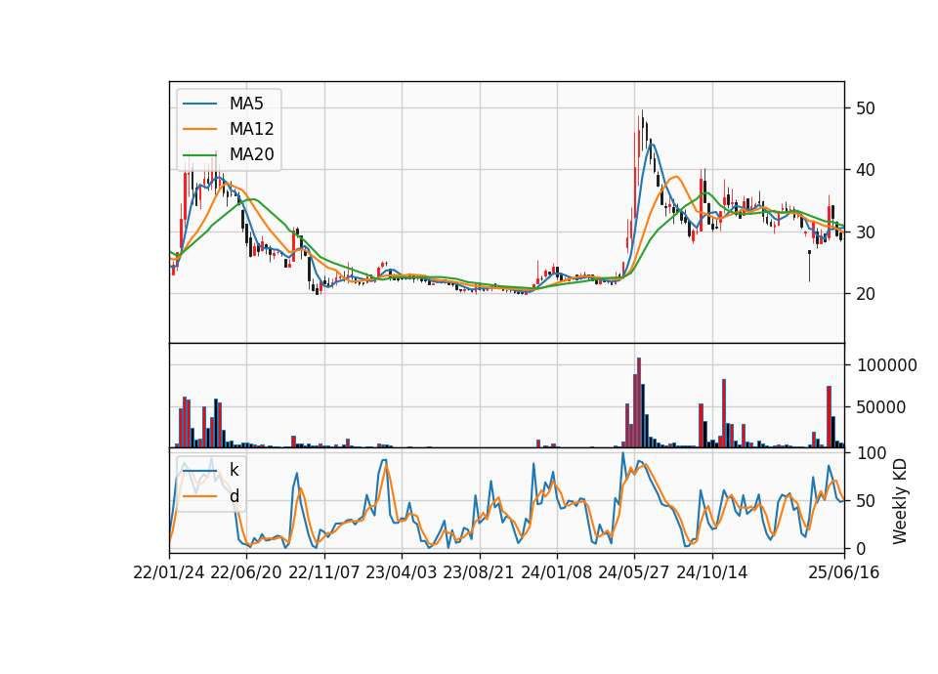Click the 22/11/07 date label

(324, 572)
